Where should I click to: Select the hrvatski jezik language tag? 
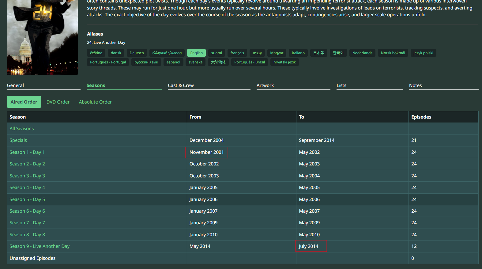tap(284, 62)
